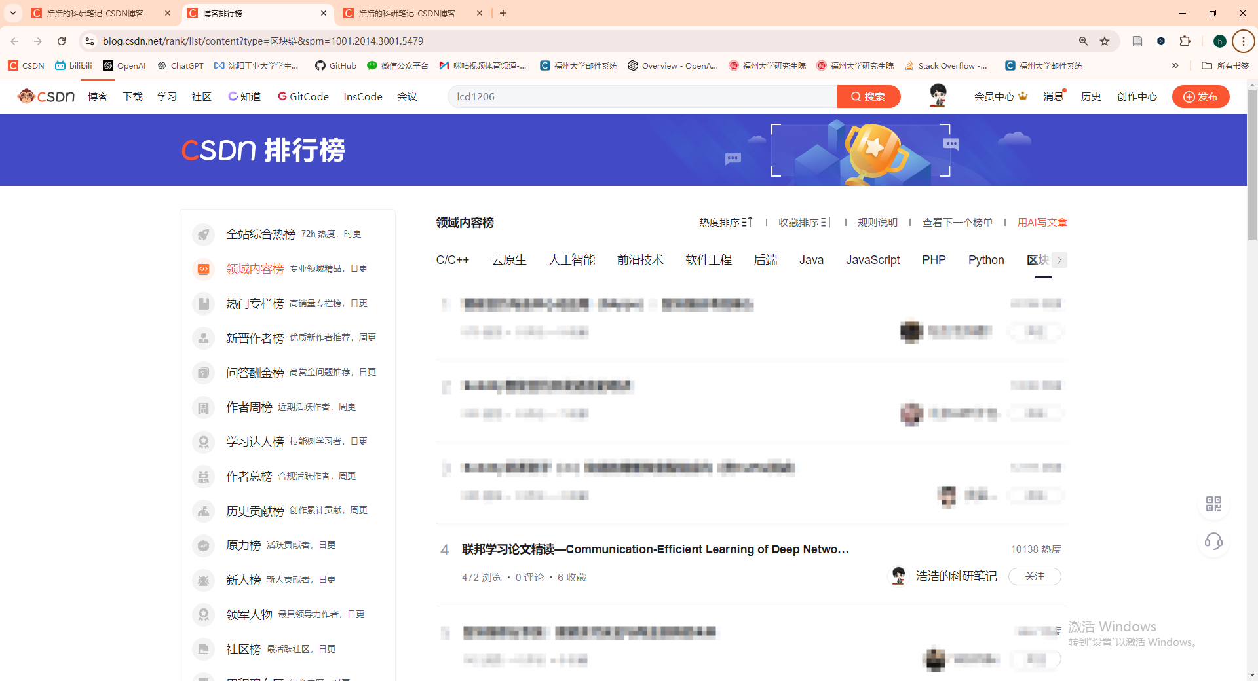Open 所有书签 bookmarks folder
Screen dimensions: 1258x681
tap(1225, 65)
